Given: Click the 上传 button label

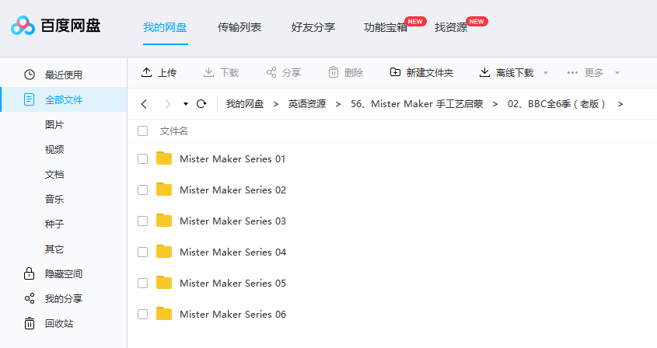Looking at the screenshot, I should [x=166, y=73].
